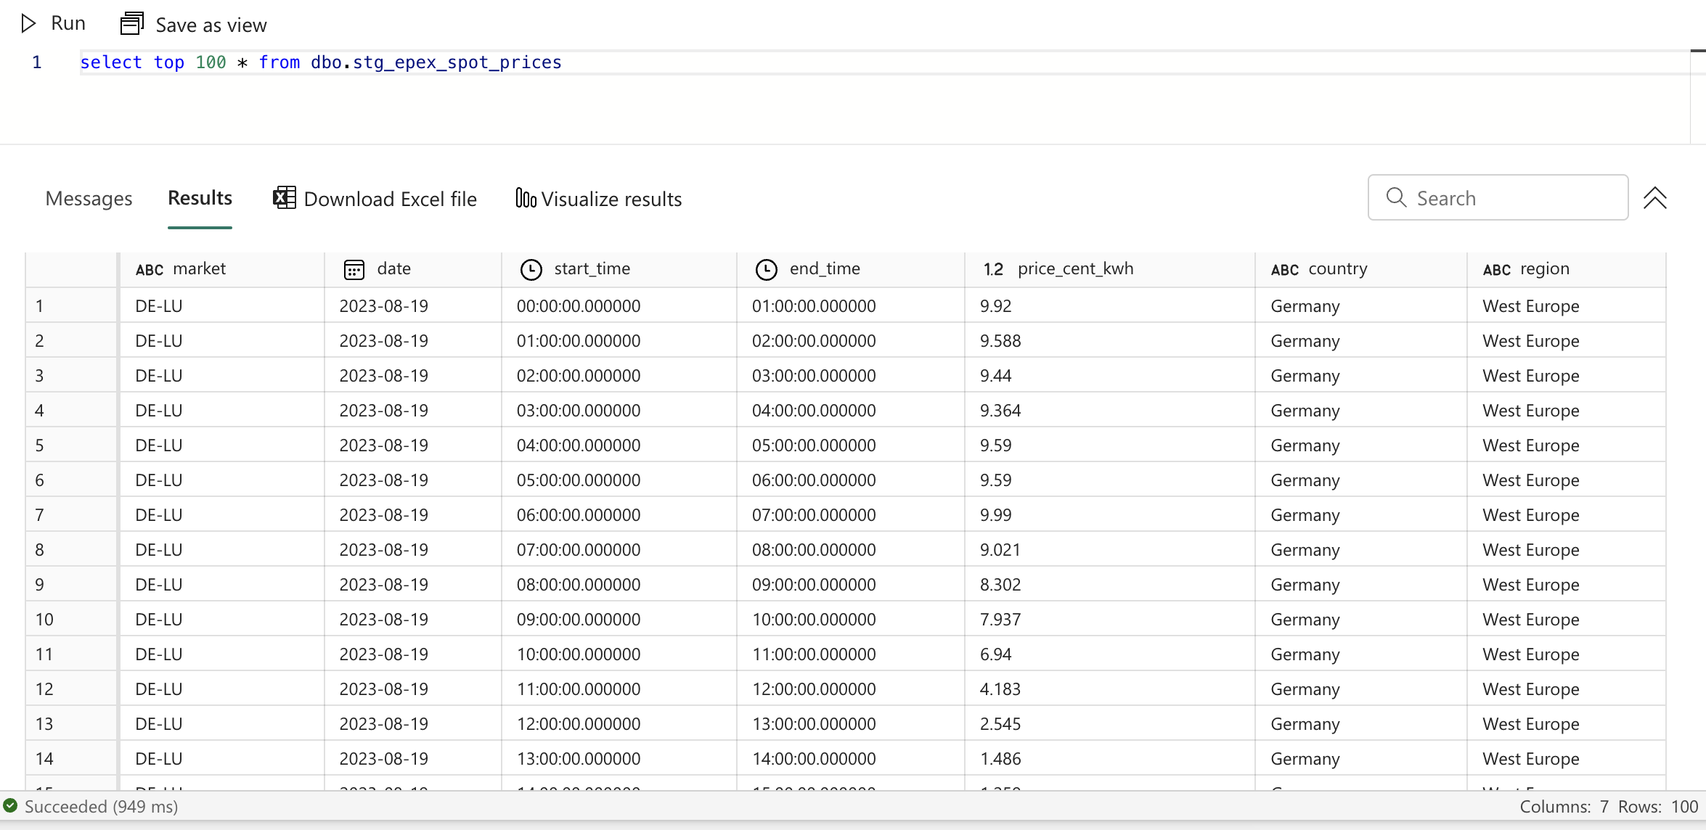Switch to the Messages tab
This screenshot has width=1706, height=830.
pyautogui.click(x=89, y=198)
